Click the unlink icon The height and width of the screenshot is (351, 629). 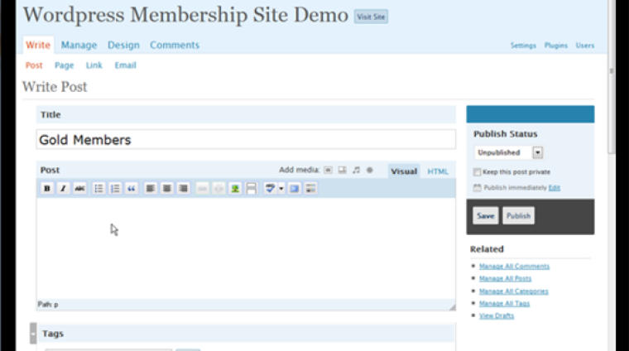point(218,188)
